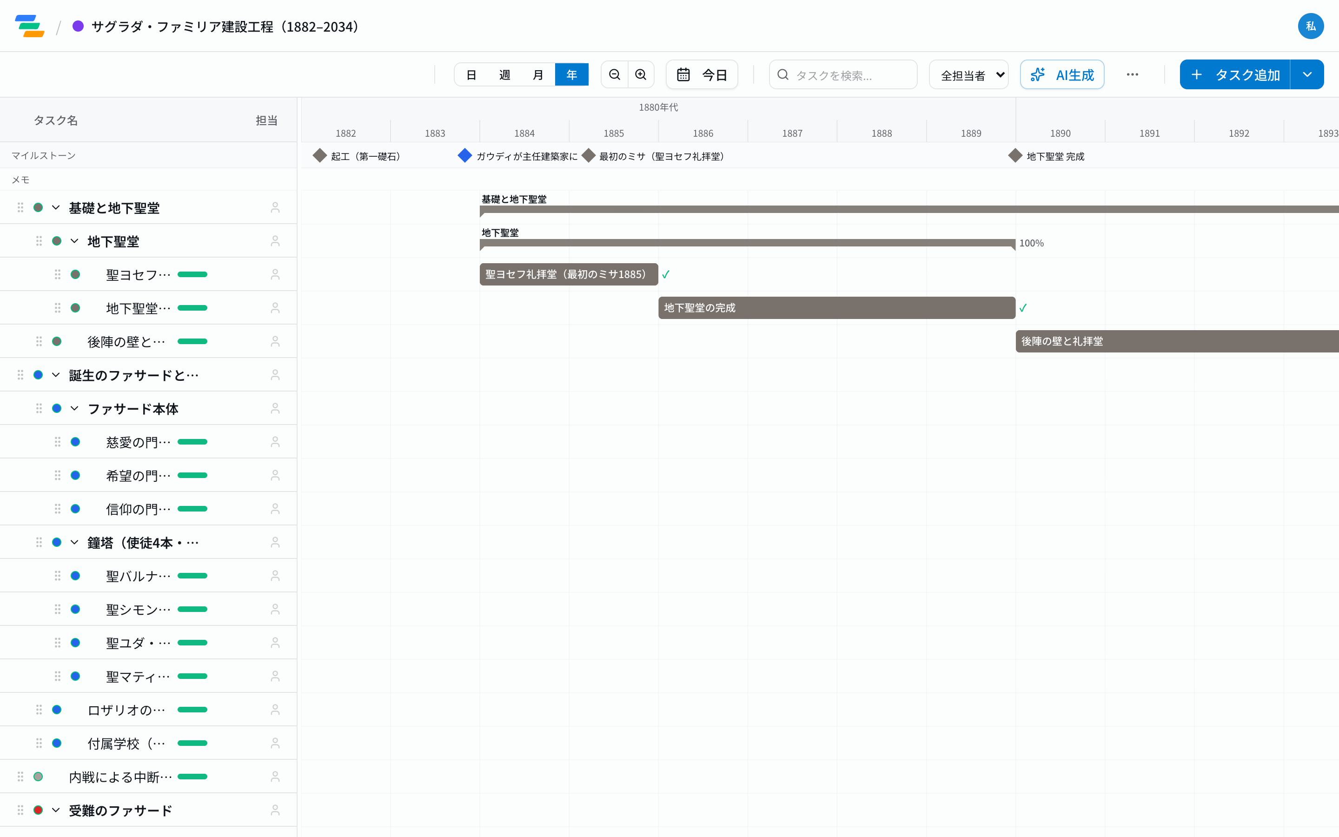Click progress bar of 内戦による中断… row
The image size is (1339, 837).
[192, 777]
